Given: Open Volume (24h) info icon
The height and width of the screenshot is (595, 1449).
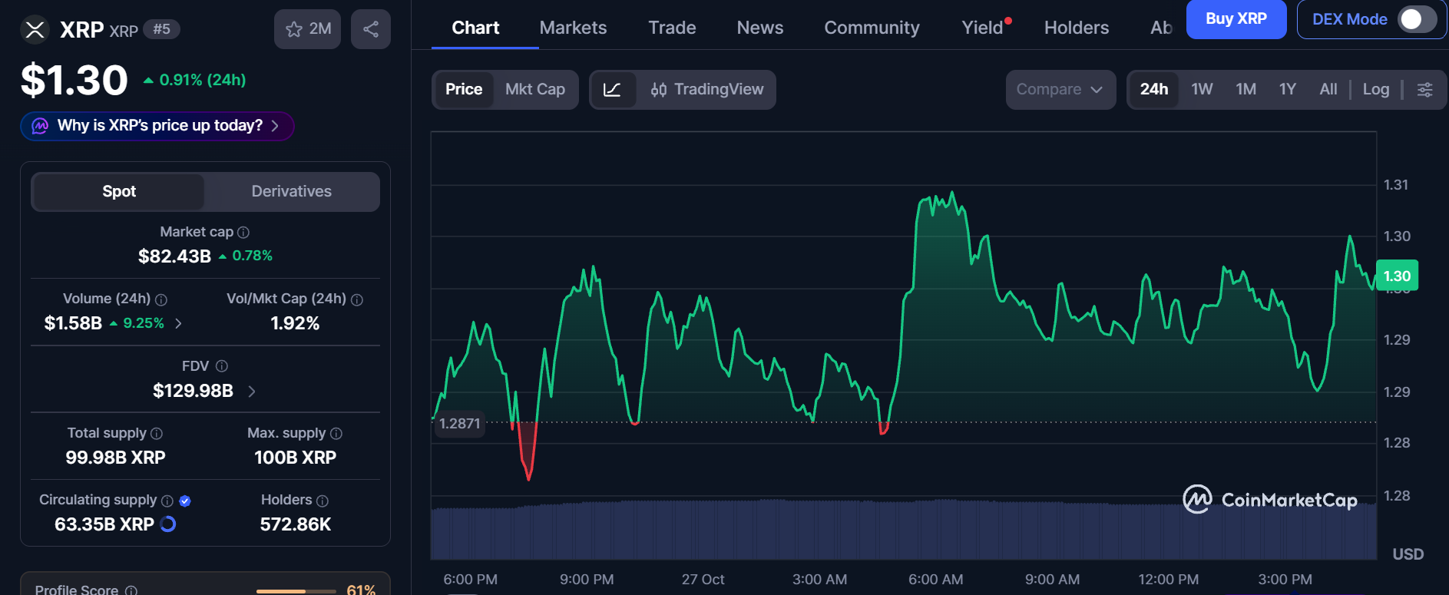Looking at the screenshot, I should click(x=161, y=299).
